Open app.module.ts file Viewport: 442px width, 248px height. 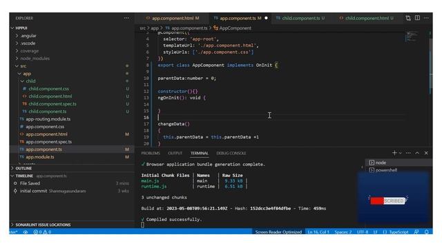click(40, 157)
